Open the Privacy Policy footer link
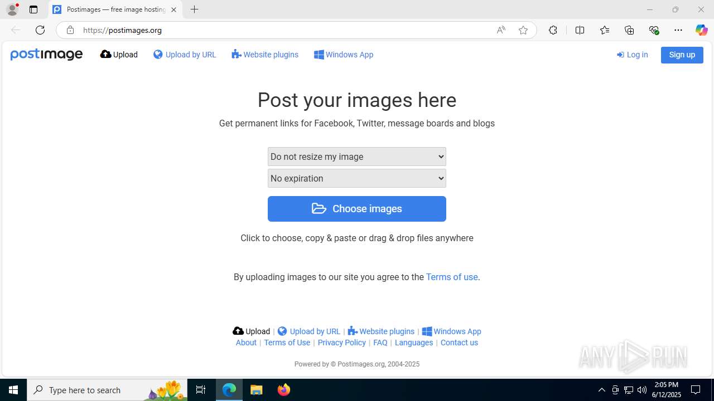The width and height of the screenshot is (714, 401). [341, 343]
